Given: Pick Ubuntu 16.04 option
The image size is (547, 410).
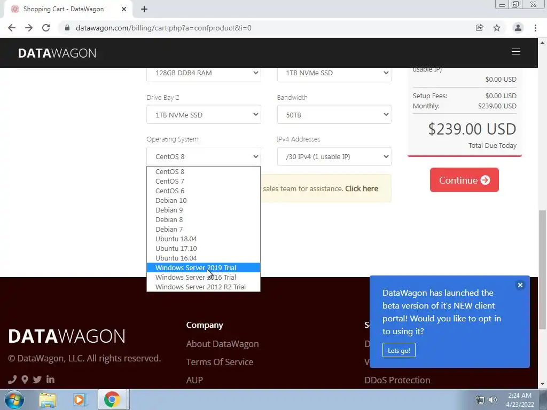Looking at the screenshot, I should 204,258.
